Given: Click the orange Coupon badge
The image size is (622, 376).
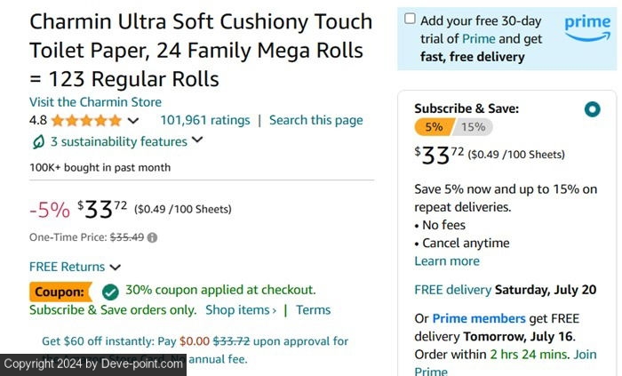Looking at the screenshot, I should click(x=60, y=292).
